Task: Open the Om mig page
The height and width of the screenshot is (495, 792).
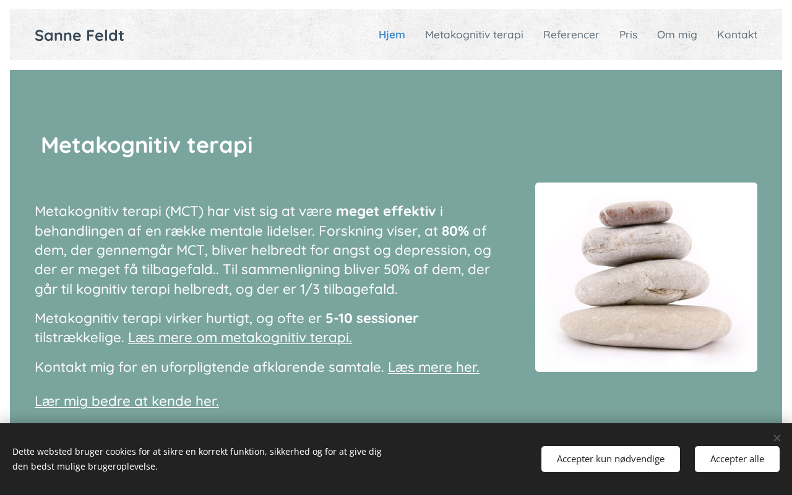Action: tap(677, 35)
